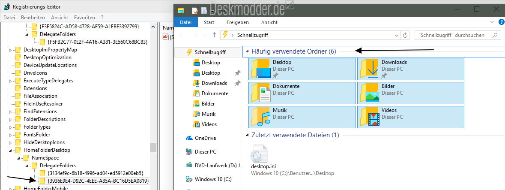Switch to the Freigeben ribbon tab
505x190 pixels.
point(238,22)
